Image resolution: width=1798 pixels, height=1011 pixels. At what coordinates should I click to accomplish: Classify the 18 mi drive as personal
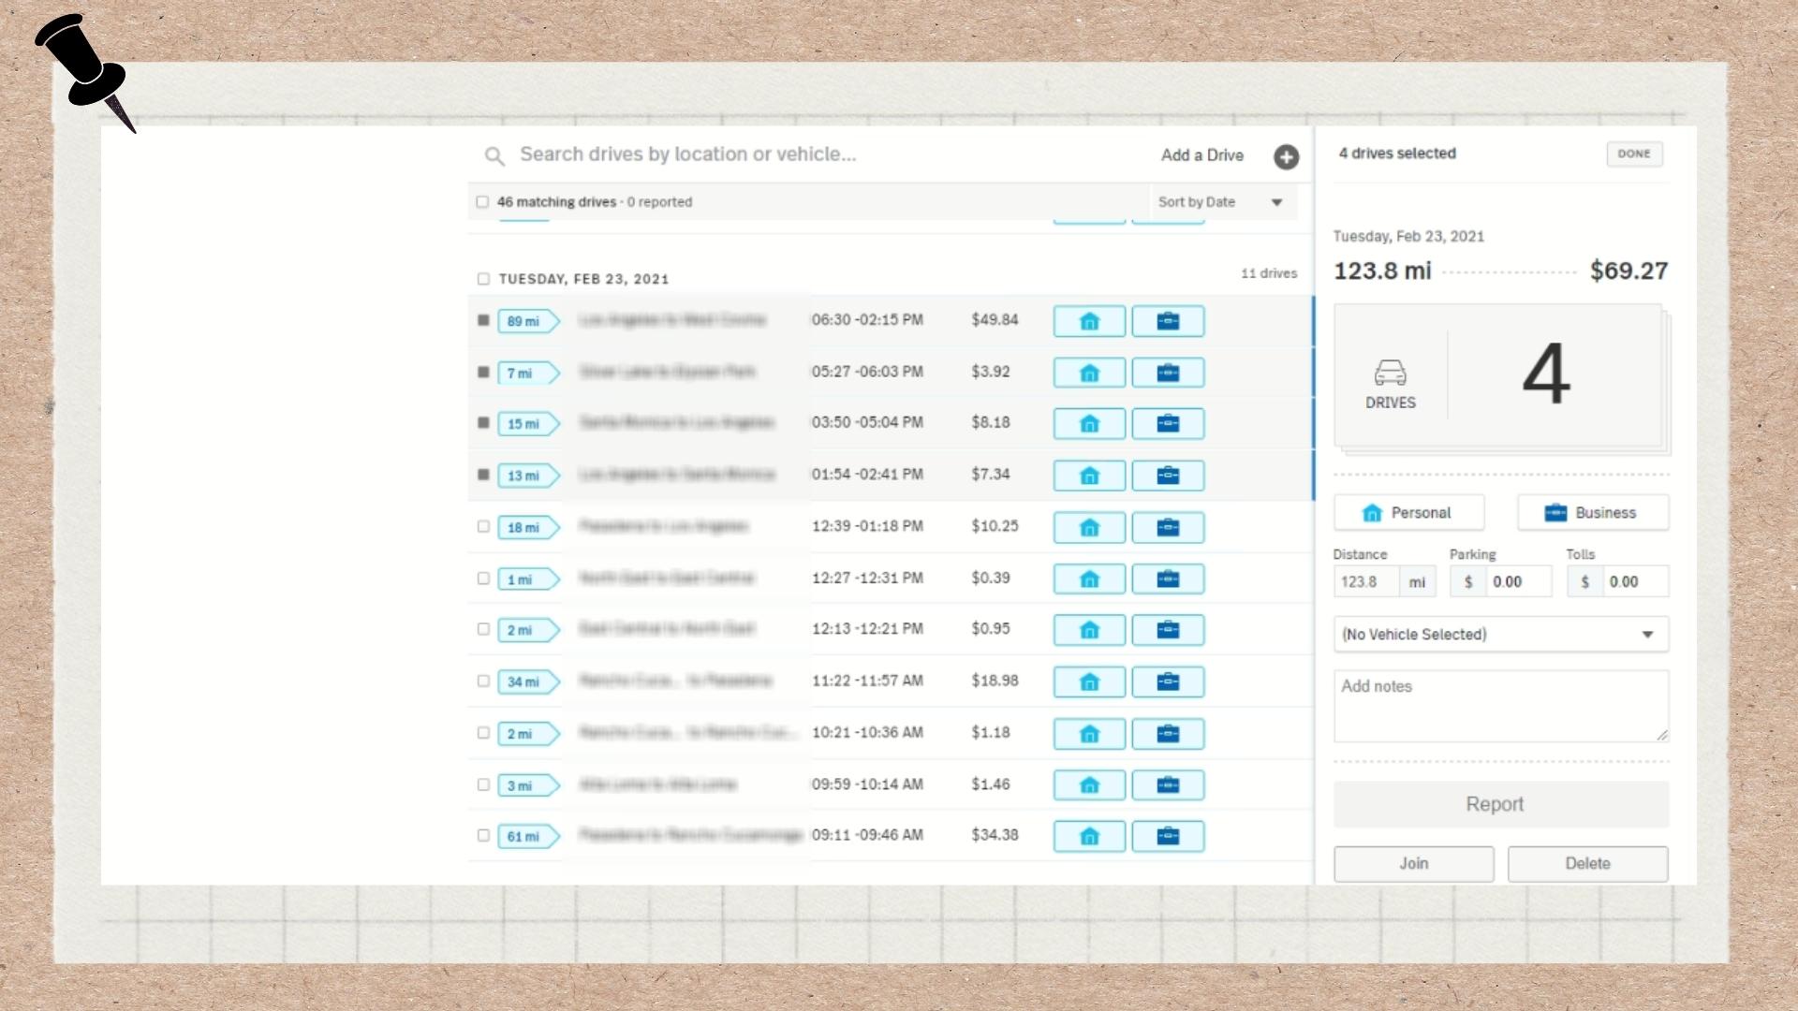1089,527
